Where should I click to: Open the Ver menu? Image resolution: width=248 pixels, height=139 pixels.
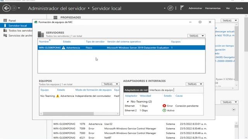(x=228, y=8)
